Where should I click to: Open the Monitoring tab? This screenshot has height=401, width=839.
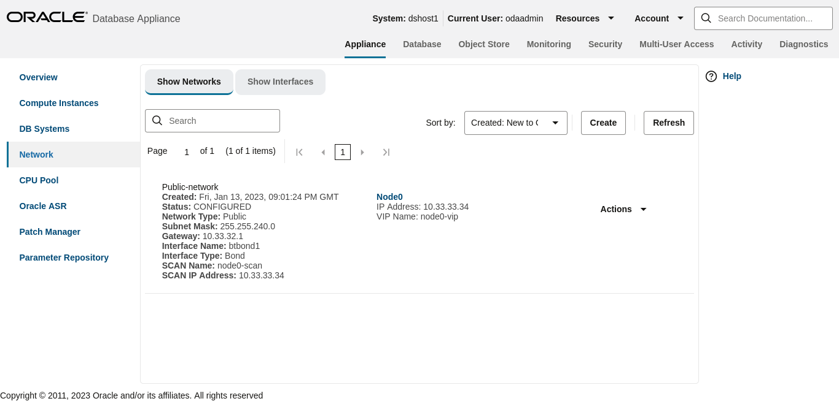549,44
